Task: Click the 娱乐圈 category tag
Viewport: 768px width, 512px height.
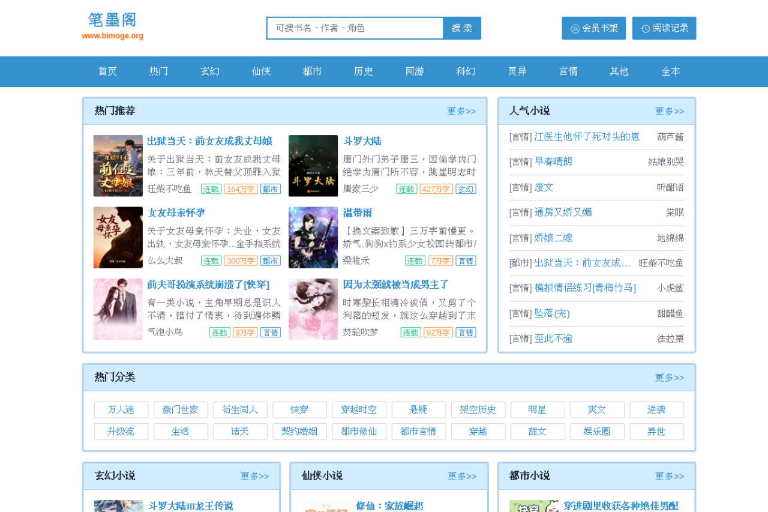Action: pos(597,432)
